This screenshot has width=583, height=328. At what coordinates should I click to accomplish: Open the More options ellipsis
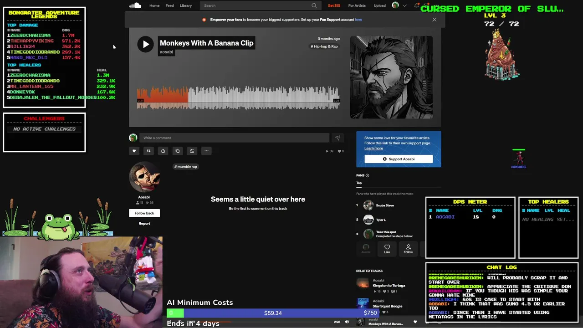point(206,151)
